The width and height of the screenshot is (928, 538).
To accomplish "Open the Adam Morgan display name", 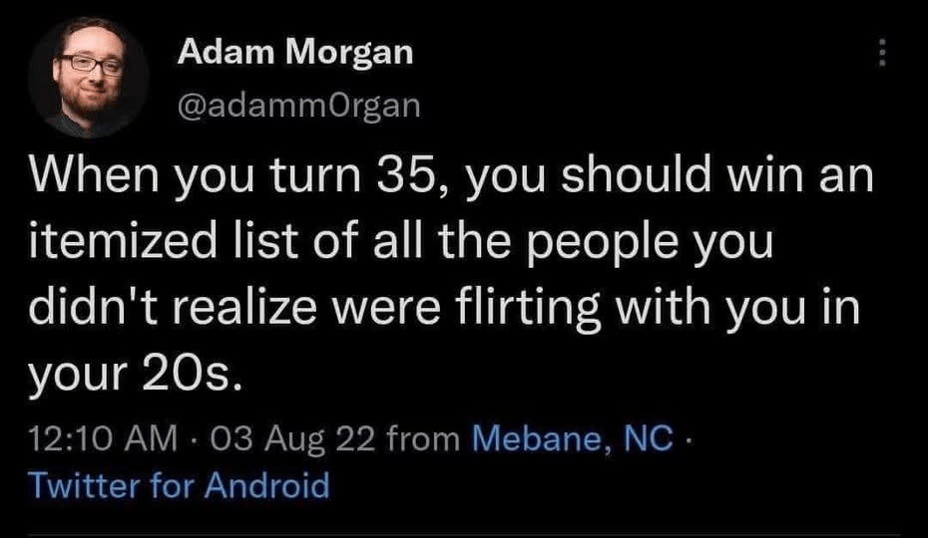I will click(294, 54).
